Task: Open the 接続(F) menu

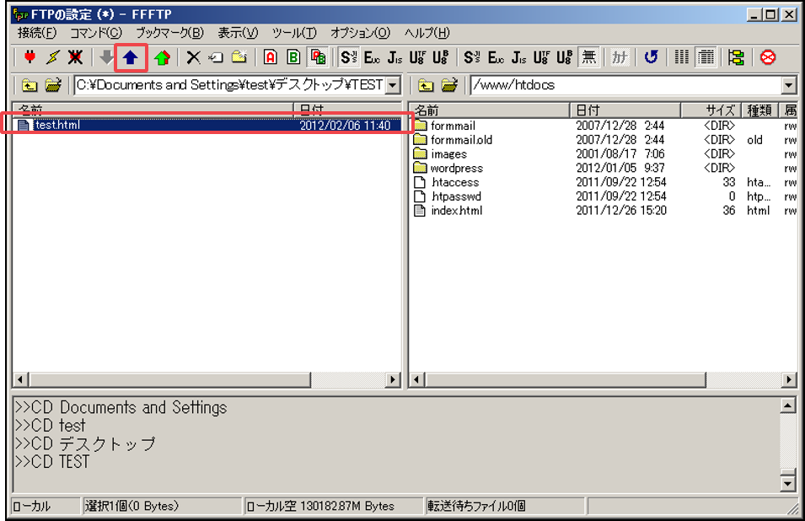Action: 37,33
